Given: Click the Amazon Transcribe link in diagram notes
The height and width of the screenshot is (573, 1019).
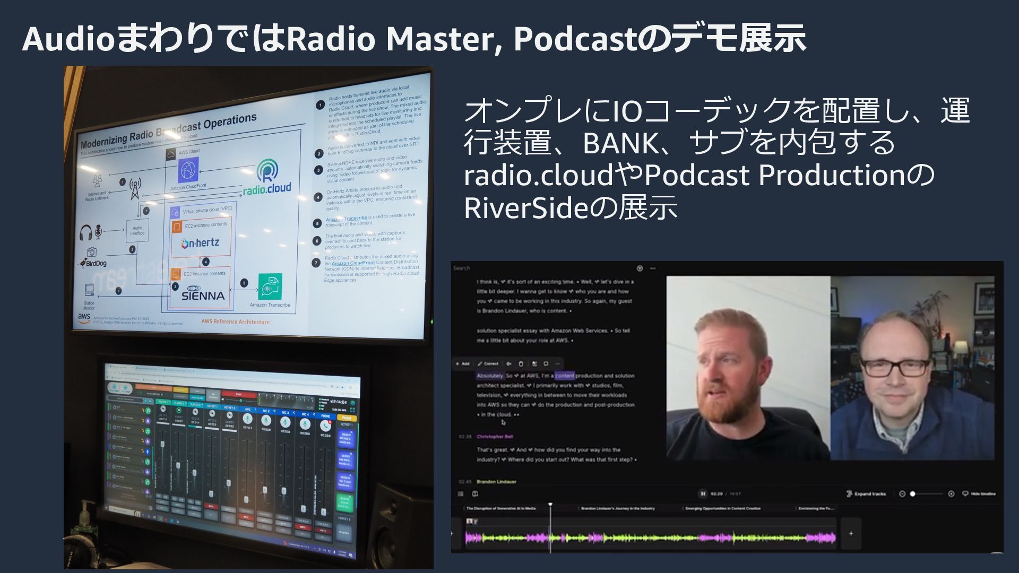Looking at the screenshot, I should coord(346,219).
